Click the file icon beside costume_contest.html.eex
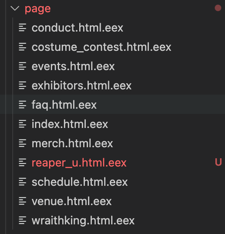 click(x=22, y=47)
